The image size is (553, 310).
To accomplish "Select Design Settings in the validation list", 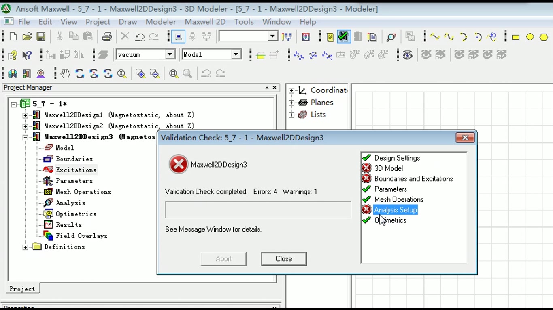I will click(397, 158).
